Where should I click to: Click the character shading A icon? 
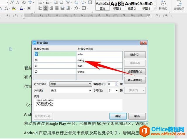(x=29, y=8)
